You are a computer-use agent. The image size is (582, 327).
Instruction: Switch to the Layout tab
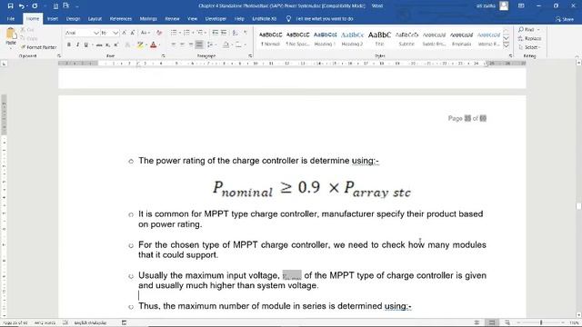pyautogui.click(x=95, y=18)
